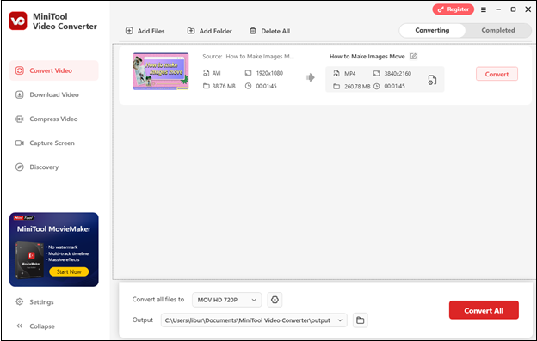
Task: Click the output format MP4 label
Action: [x=349, y=74]
